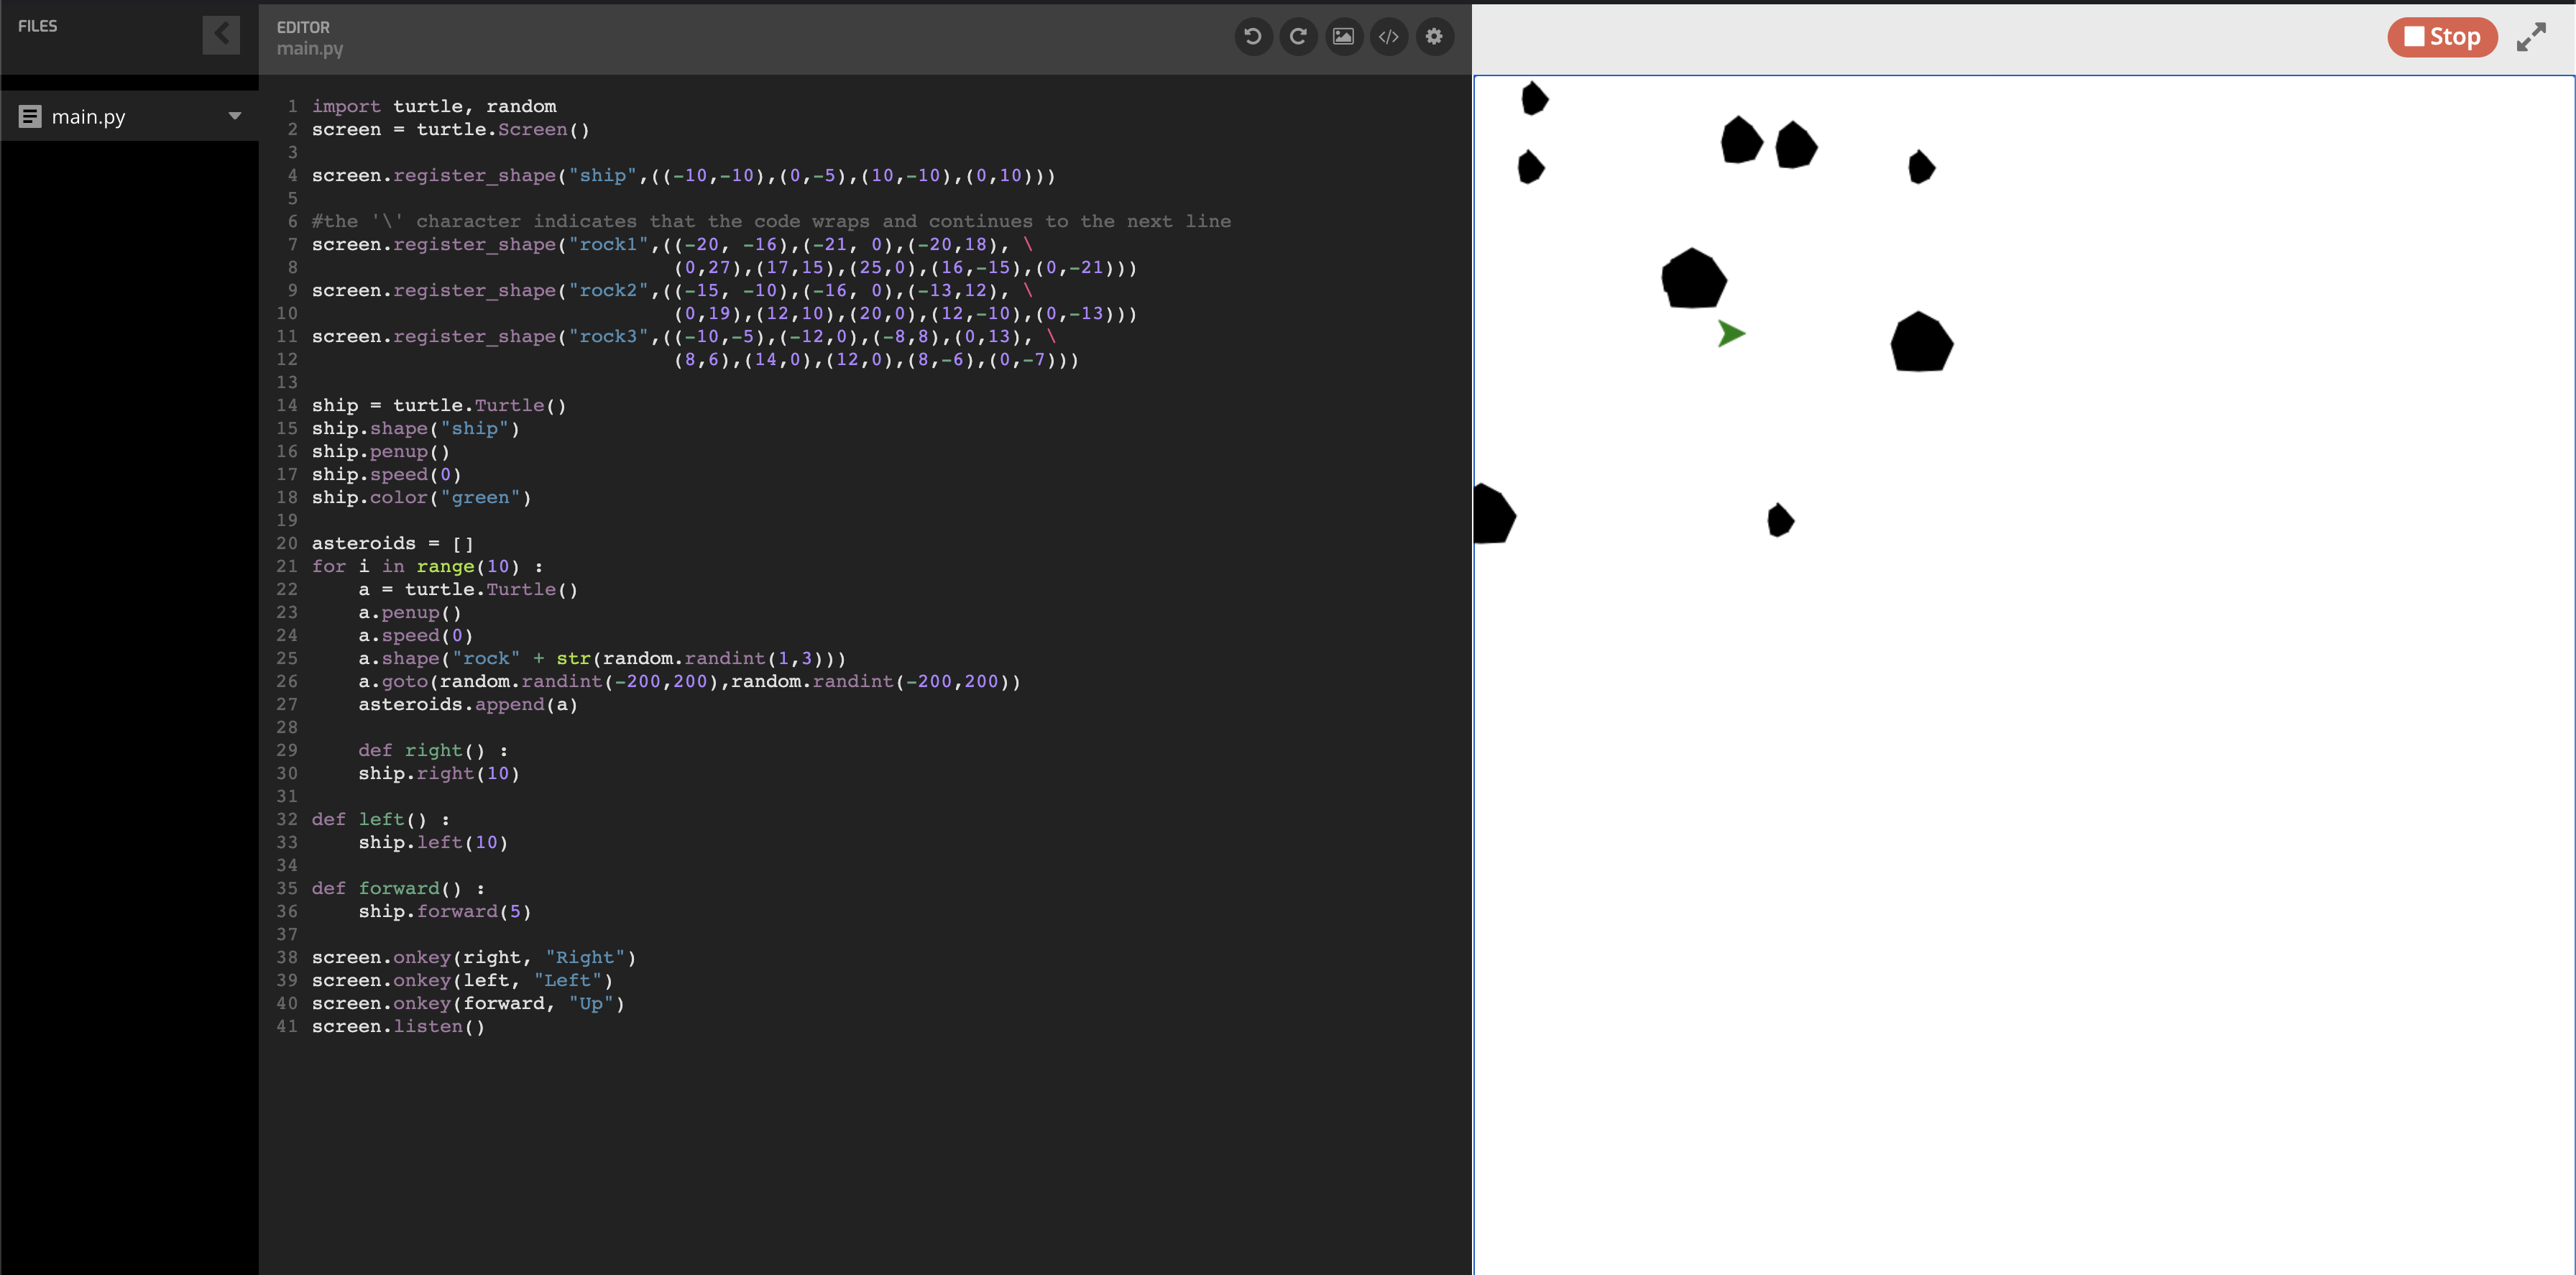
Task: Click the embed code icon
Action: coord(1389,37)
